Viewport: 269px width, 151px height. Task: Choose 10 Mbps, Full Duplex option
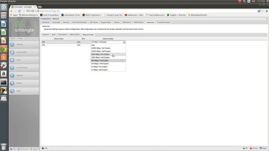coord(108,67)
